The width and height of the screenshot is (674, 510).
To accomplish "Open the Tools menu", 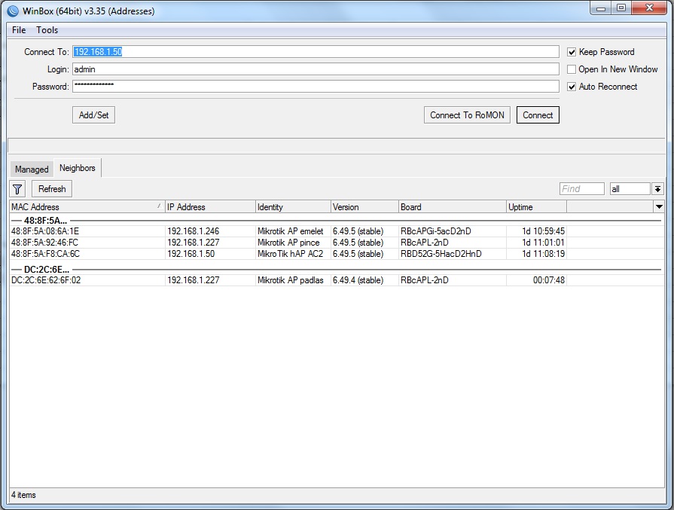I will [47, 30].
